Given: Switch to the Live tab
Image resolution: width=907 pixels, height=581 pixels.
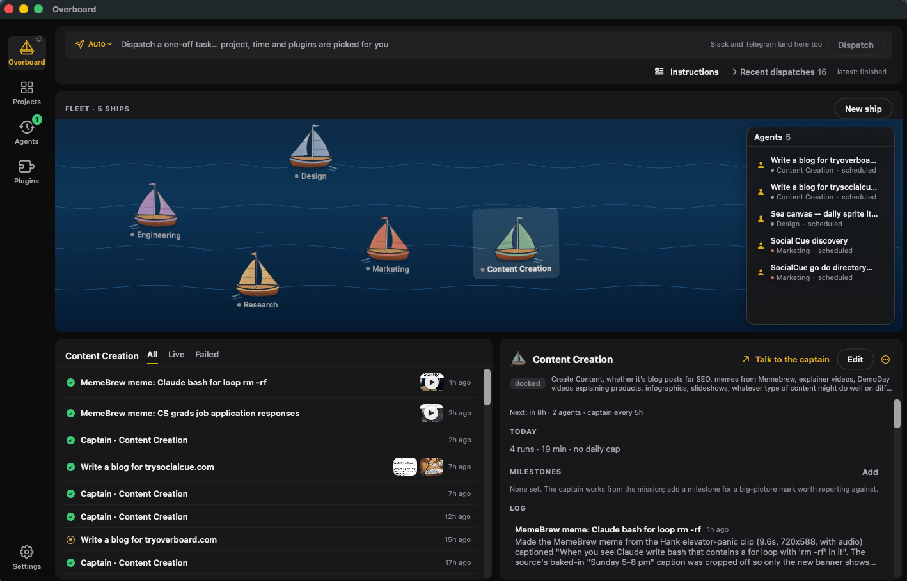Looking at the screenshot, I should [x=177, y=355].
